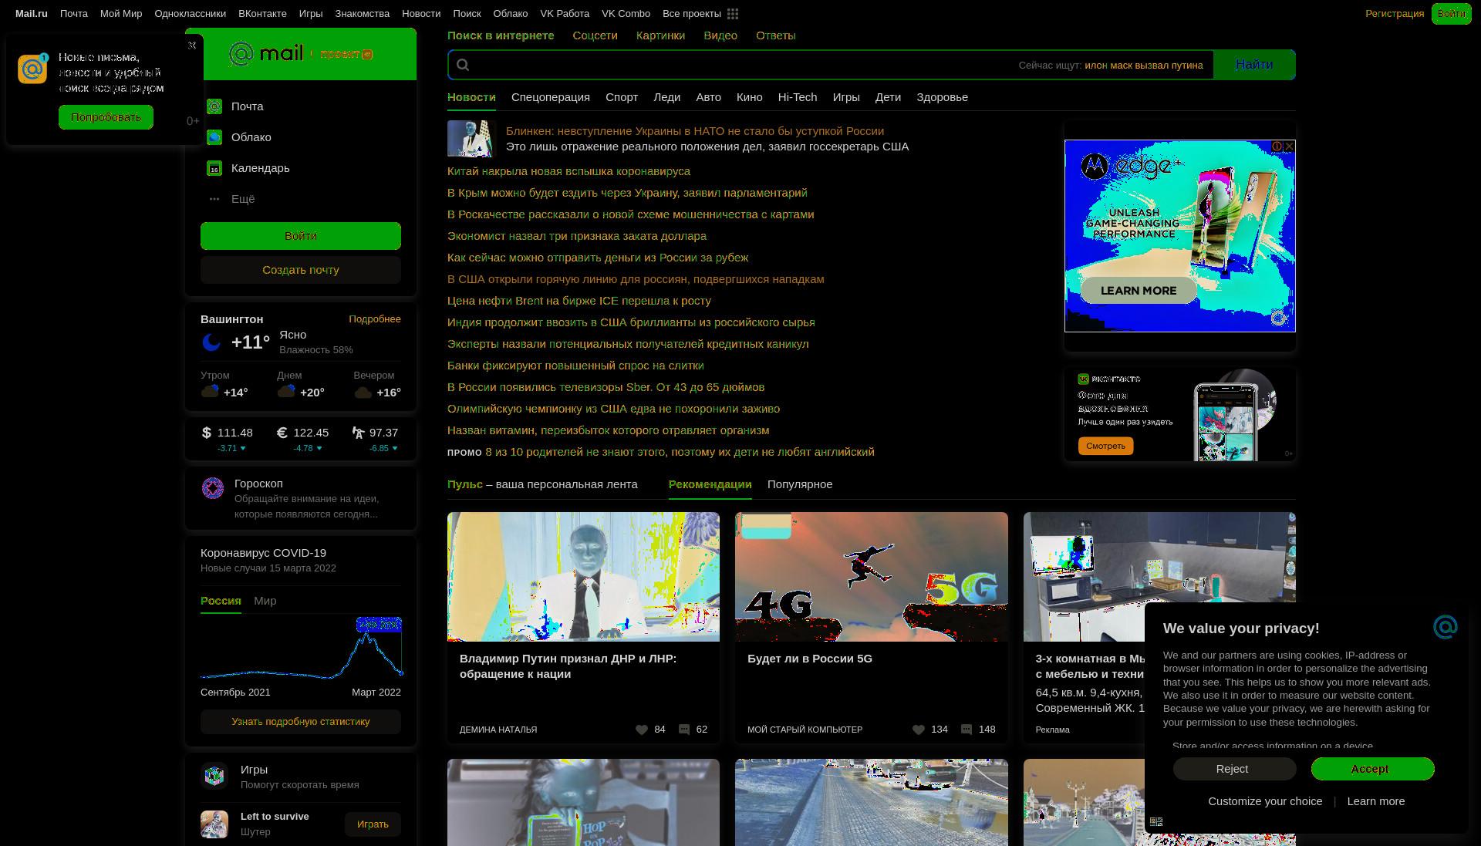Image resolution: width=1481 pixels, height=846 pixels.
Task: Click LEARN MORE on Motorola ad
Action: tap(1139, 291)
